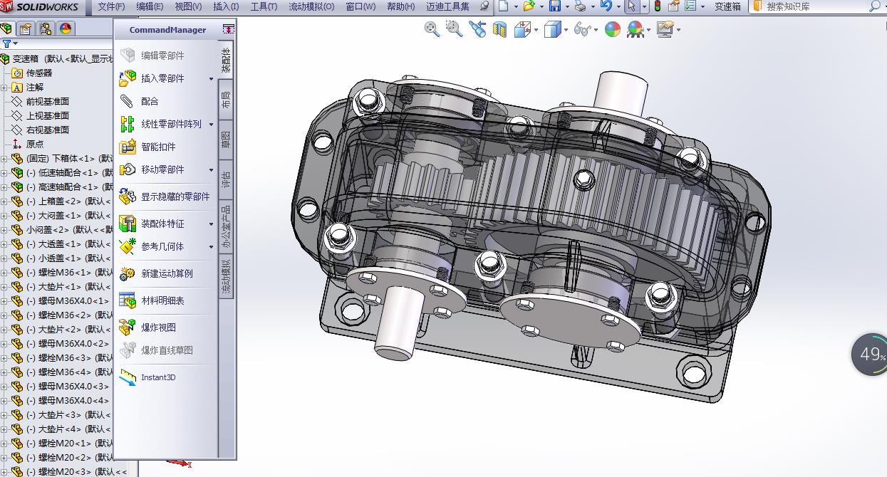Click the Zoom to Fit icon

[x=432, y=29]
